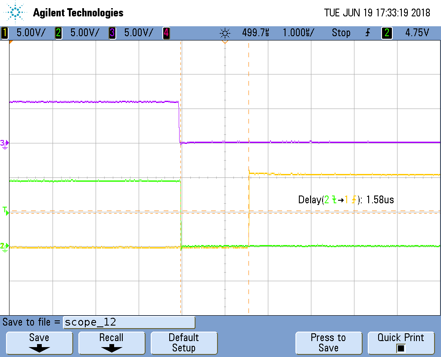Viewport: 441px width, 357px height.
Task: Toggle the Quick Print checkbox
Action: click(x=401, y=348)
